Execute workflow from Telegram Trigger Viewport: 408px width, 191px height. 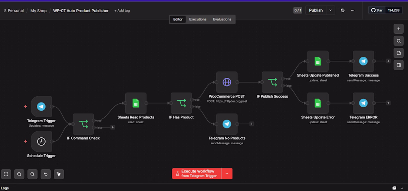[x=197, y=174]
